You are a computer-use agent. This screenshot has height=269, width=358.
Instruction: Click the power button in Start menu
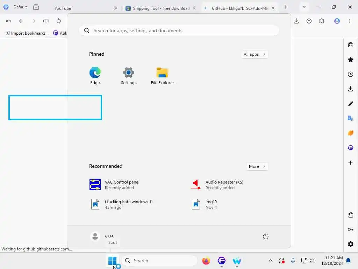266,236
